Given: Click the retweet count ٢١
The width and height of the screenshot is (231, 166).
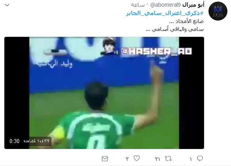Looking at the screenshot, I should tap(157, 159).
